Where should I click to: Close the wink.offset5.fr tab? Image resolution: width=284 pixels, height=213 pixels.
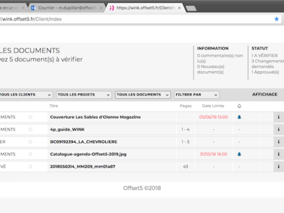tap(179, 8)
